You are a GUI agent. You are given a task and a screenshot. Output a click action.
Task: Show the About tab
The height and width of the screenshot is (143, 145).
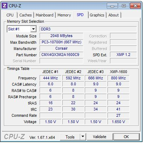pos(113,15)
